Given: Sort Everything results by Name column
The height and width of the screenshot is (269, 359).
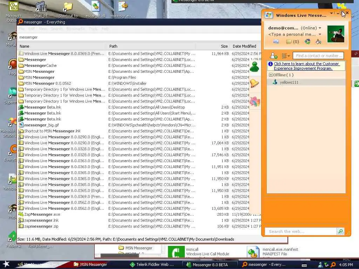Looking at the screenshot, I should 62,46.
